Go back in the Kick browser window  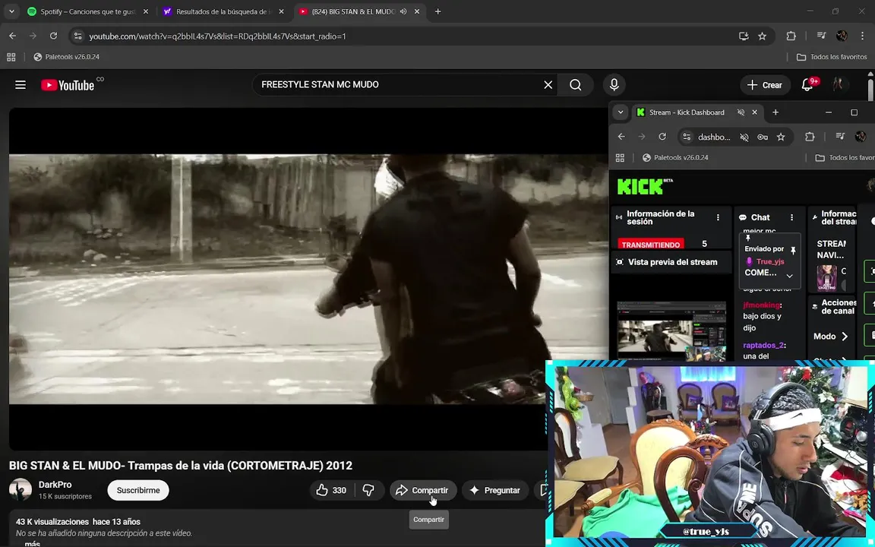click(x=621, y=137)
